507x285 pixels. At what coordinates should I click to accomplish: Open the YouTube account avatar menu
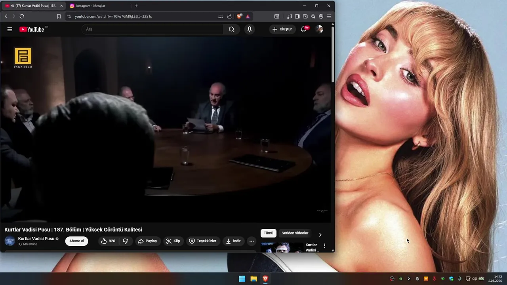319,29
